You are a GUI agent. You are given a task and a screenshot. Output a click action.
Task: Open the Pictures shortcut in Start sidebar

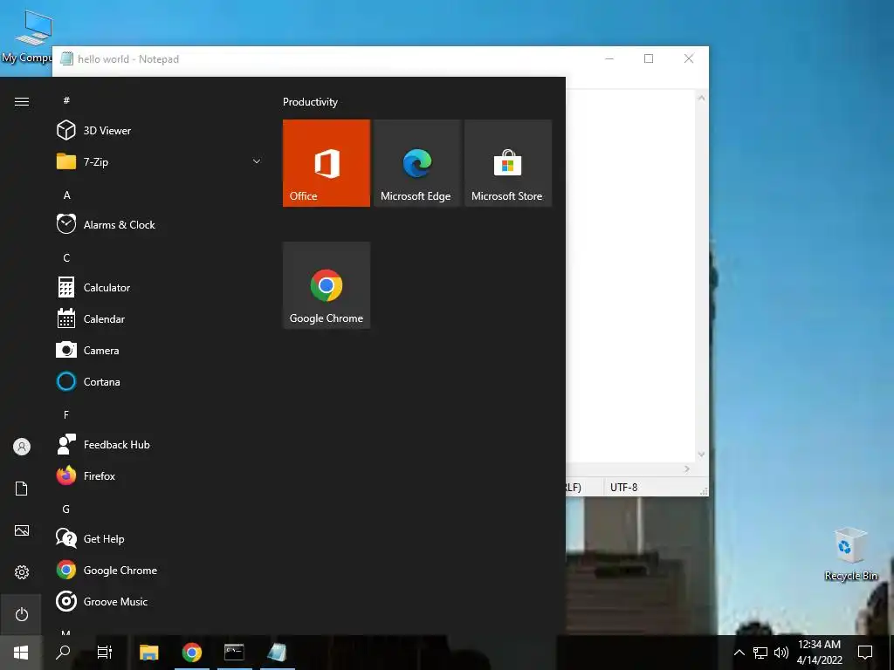[x=22, y=530]
